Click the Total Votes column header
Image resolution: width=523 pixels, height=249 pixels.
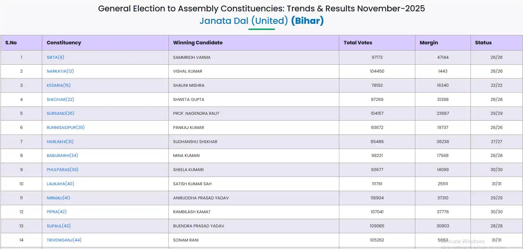(x=358, y=43)
